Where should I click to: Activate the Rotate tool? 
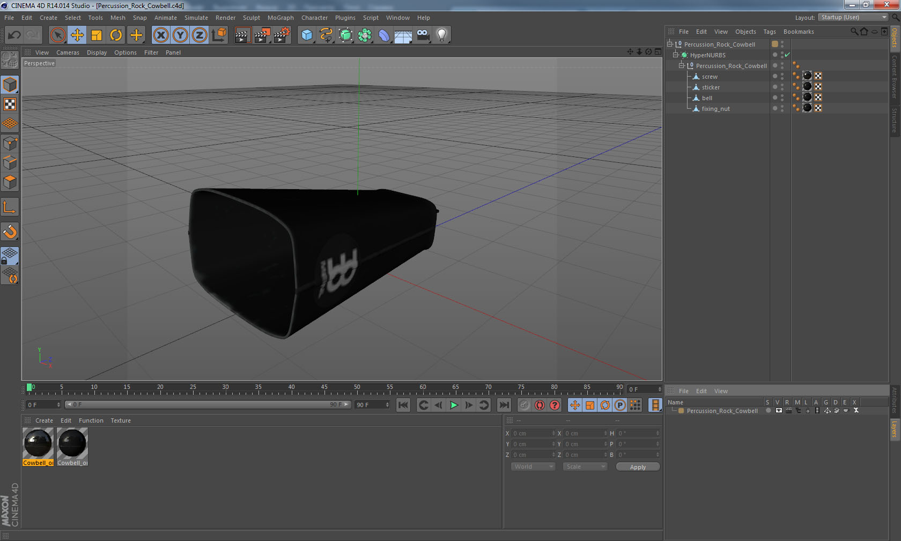116,35
